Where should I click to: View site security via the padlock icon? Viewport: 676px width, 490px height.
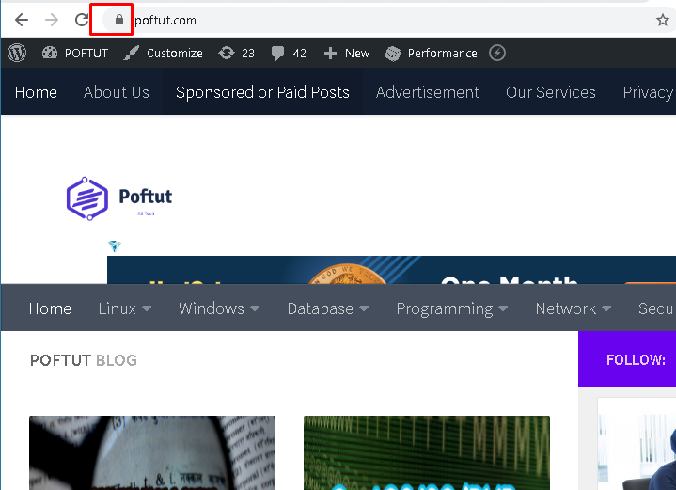119,20
